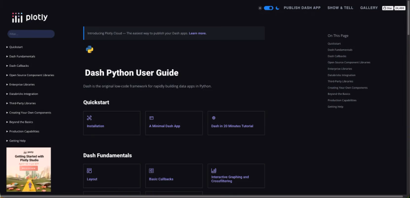This screenshot has height=198, width=410.
Task: Open the Show & Tell nav link
Action: click(340, 8)
